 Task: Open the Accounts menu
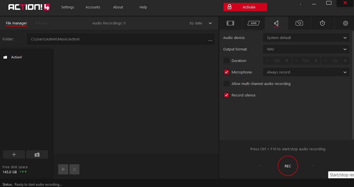point(93,7)
